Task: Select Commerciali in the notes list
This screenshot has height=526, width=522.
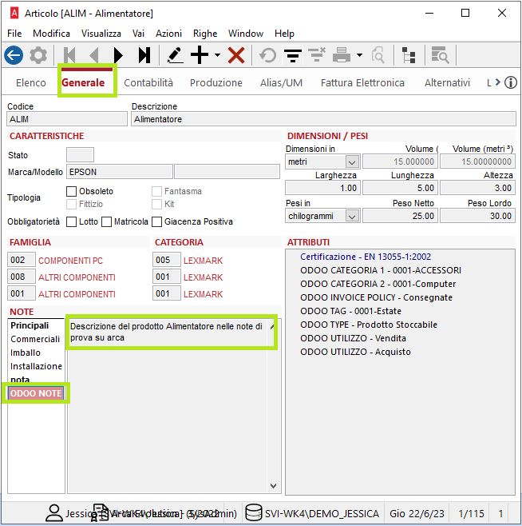Action: coord(35,339)
